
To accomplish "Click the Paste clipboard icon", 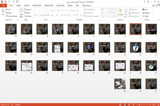I will 3,11.
